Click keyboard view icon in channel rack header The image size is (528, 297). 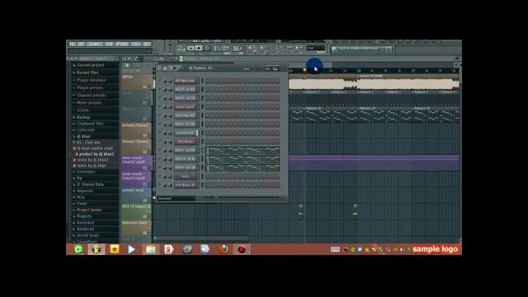(276, 68)
